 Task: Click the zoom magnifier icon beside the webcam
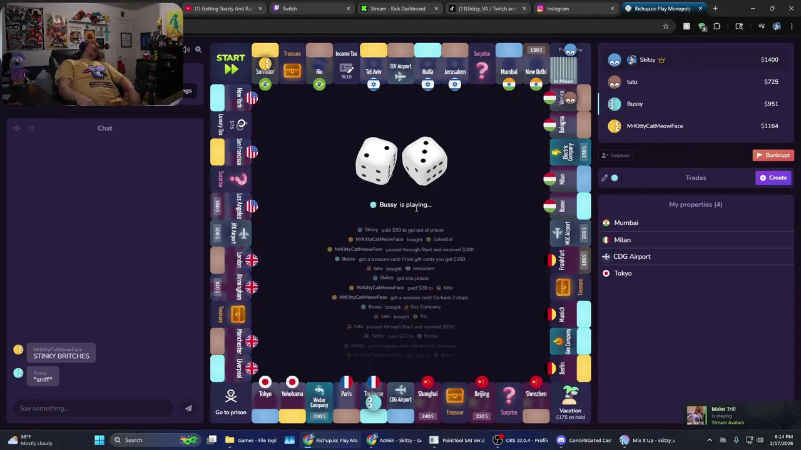(x=198, y=49)
